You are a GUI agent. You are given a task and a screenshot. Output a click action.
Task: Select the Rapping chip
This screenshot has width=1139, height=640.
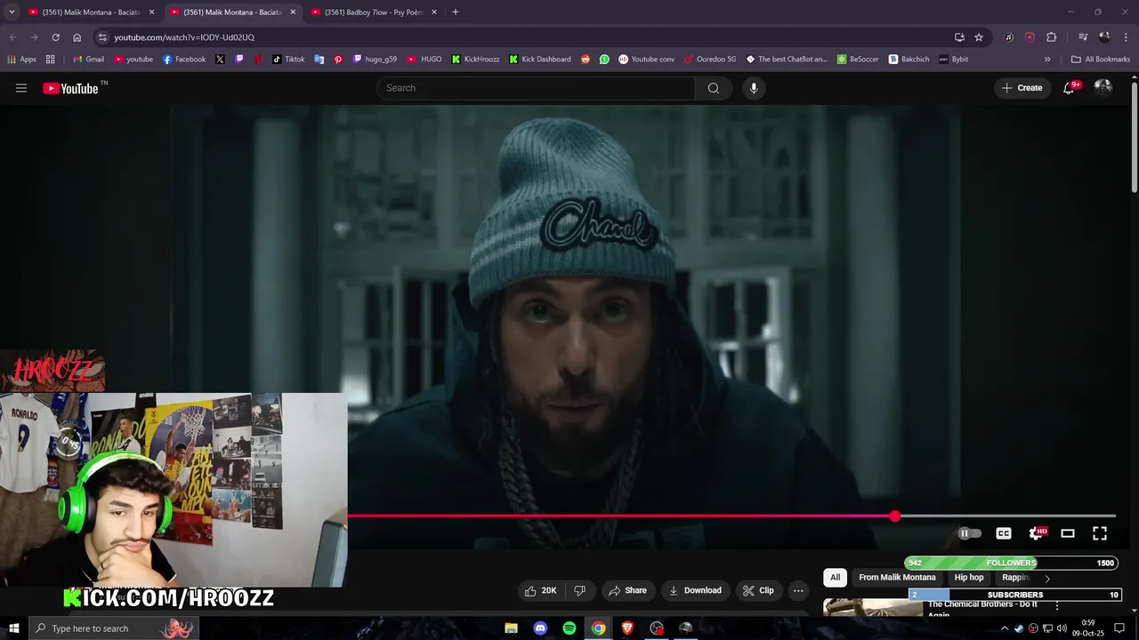1015,578
